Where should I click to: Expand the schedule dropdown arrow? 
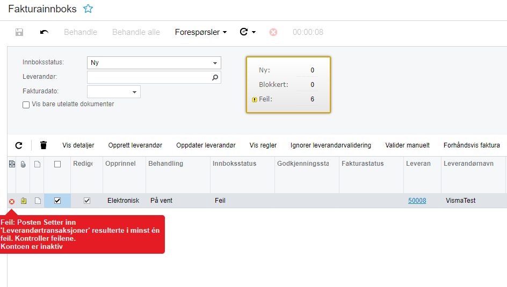pos(254,32)
